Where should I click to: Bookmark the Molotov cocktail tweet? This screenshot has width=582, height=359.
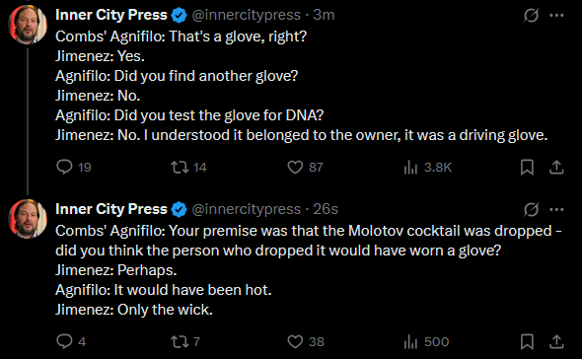point(527,341)
